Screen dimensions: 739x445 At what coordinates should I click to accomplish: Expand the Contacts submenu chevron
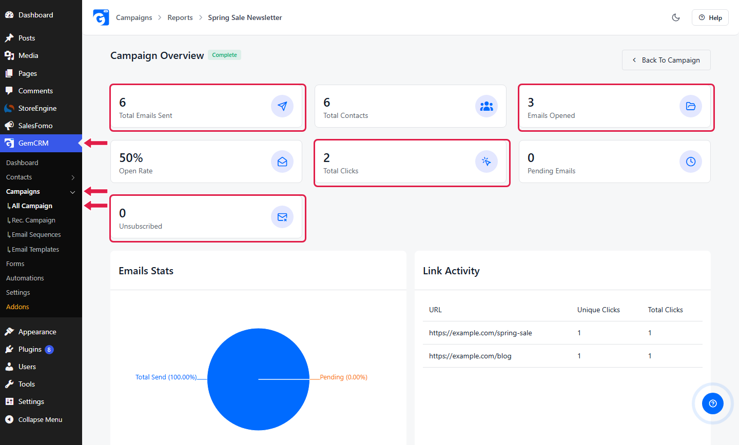(x=73, y=177)
